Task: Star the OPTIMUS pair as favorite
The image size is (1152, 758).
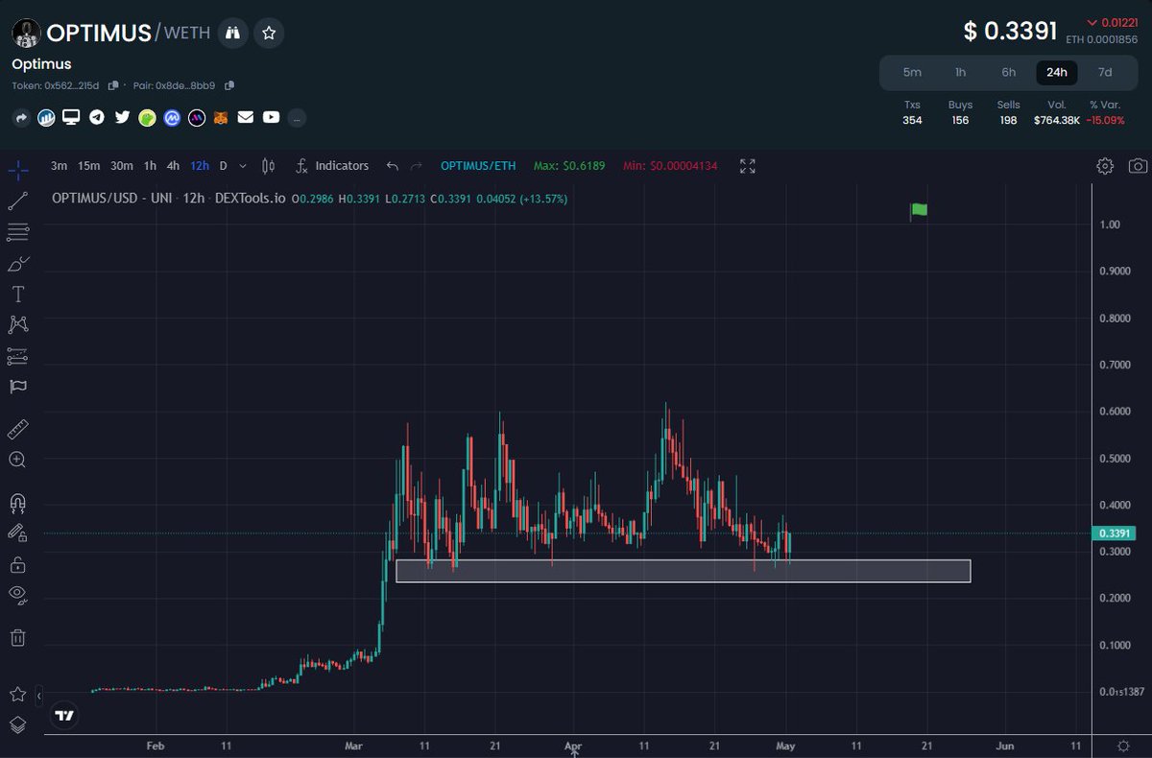Action: point(269,32)
